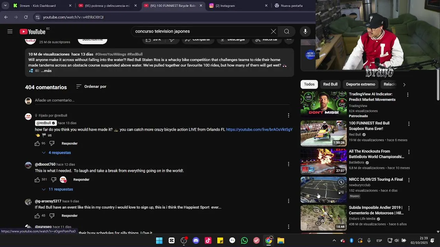The image size is (440, 247).
Task: Open menu for NRCC Touring A Final
Action: [409, 180]
